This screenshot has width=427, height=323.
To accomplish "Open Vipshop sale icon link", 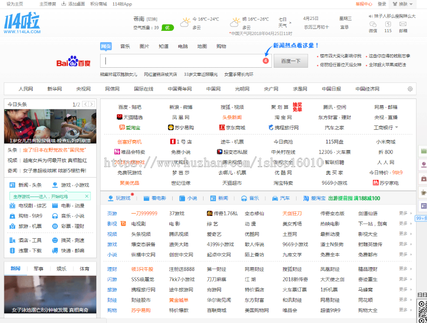I will (117, 152).
